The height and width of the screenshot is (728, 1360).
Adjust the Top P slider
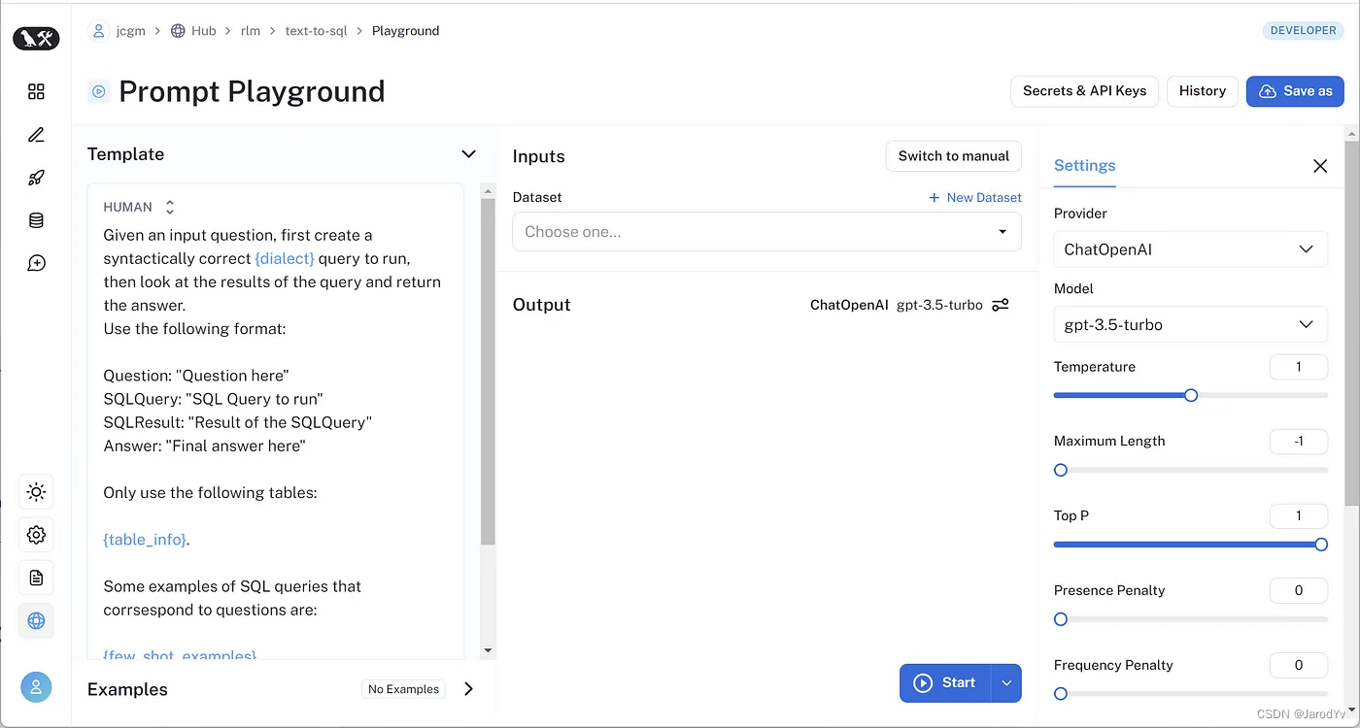[1190, 545]
